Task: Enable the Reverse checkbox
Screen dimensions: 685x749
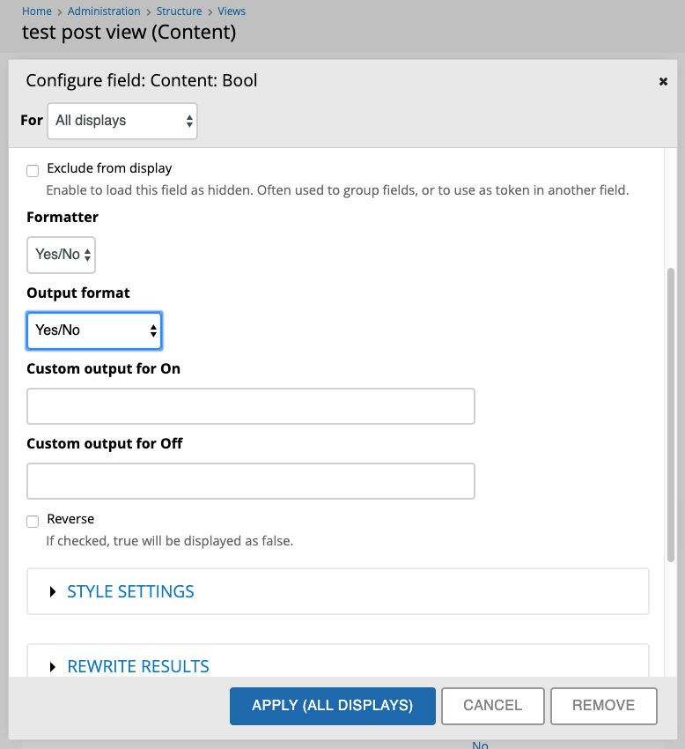Action: pyautogui.click(x=33, y=521)
